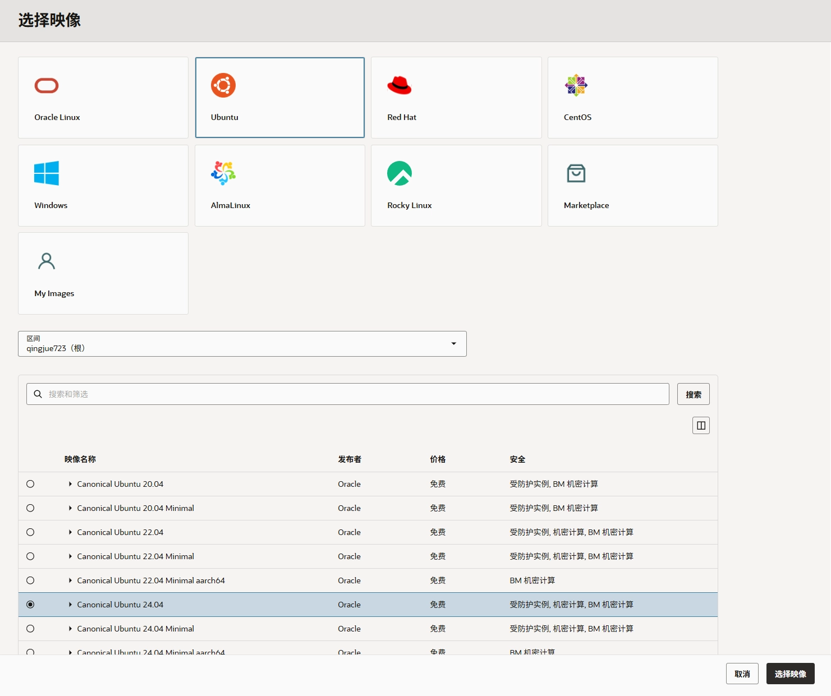The width and height of the screenshot is (831, 696).
Task: Select the Rocky Linux logo icon
Action: (400, 173)
